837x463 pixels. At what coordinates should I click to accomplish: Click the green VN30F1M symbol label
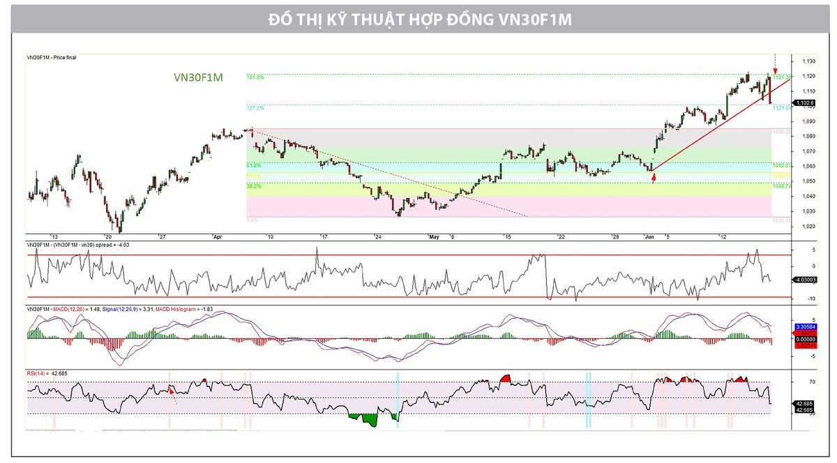198,78
